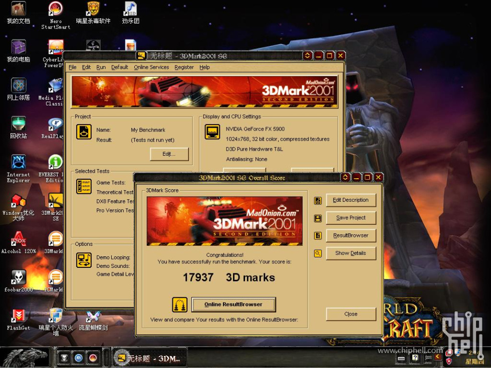The image size is (491, 368).
Task: Click the Save Project button
Action: click(x=351, y=218)
